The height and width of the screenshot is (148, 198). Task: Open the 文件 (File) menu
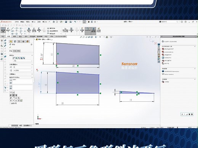click(17, 22)
